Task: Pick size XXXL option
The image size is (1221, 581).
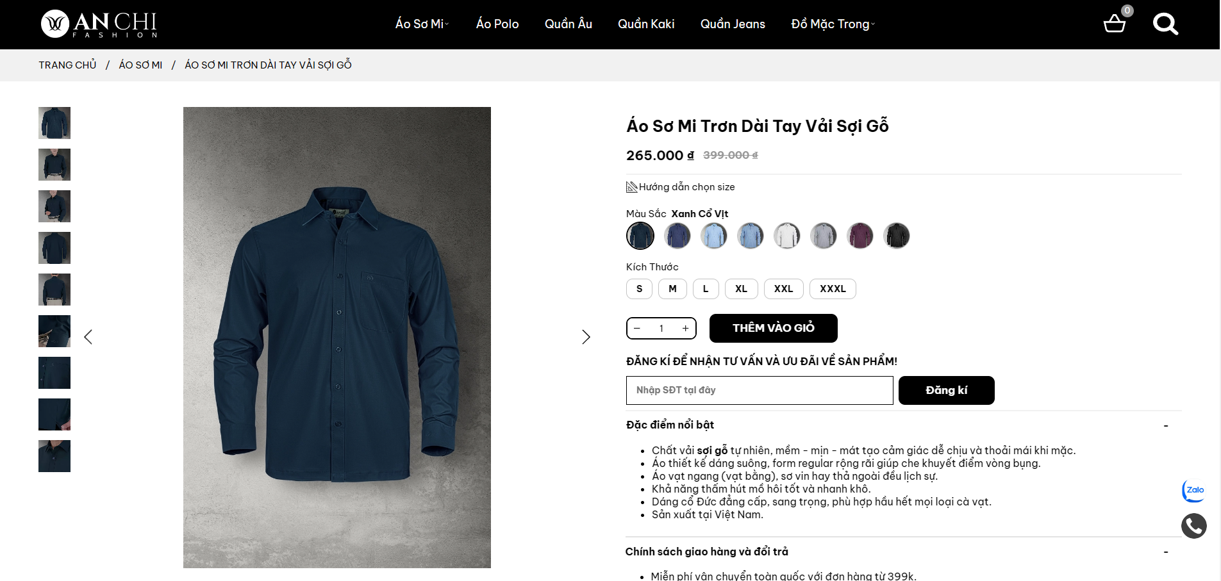Action: [833, 289]
